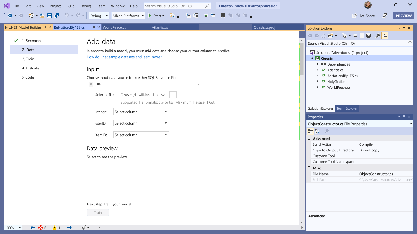Close the BeNoticedBy1ES.cs tab
This screenshot has width=417, height=234.
pyautogui.click(x=98, y=27)
